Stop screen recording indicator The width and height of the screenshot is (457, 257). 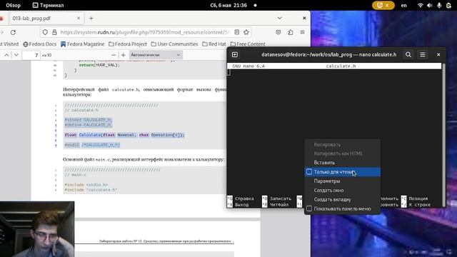(x=383, y=5)
